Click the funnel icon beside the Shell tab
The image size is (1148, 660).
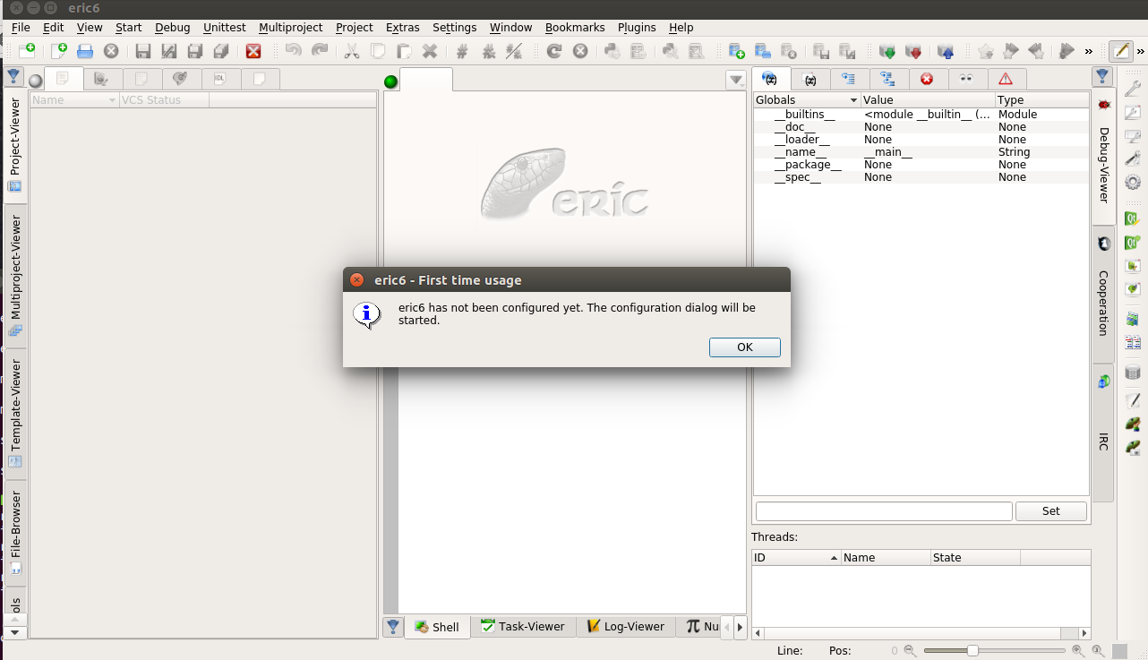[x=392, y=627]
